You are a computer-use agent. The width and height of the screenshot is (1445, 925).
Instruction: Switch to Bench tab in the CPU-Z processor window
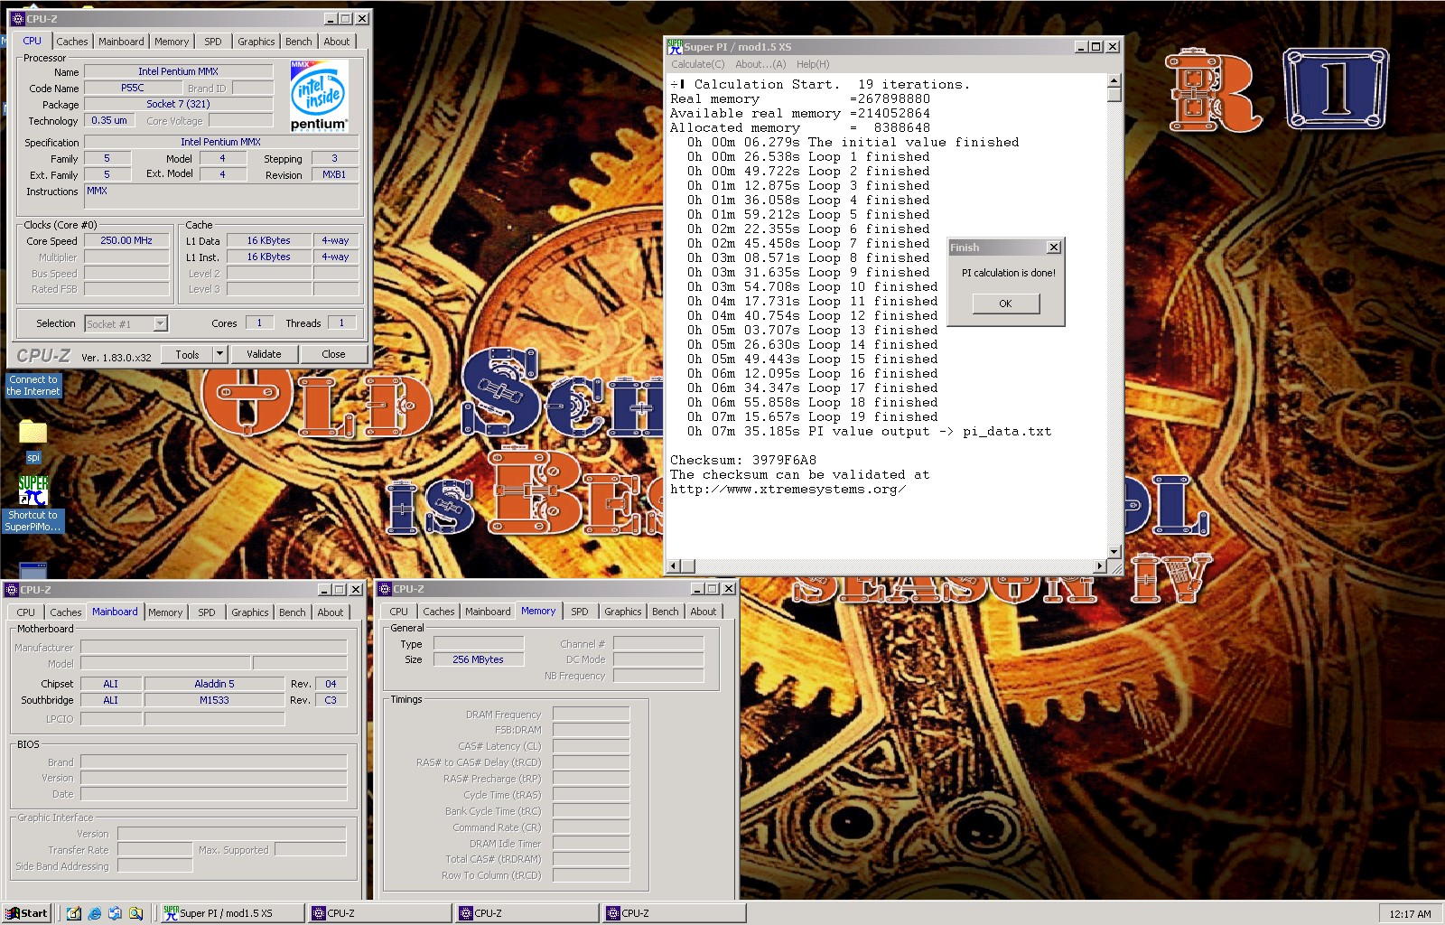pos(299,42)
